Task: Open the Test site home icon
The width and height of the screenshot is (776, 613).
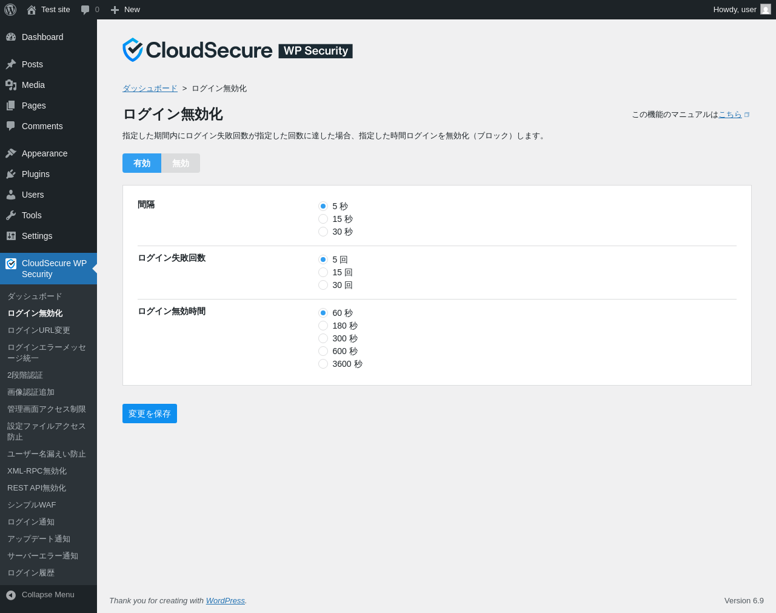Action: pos(32,10)
